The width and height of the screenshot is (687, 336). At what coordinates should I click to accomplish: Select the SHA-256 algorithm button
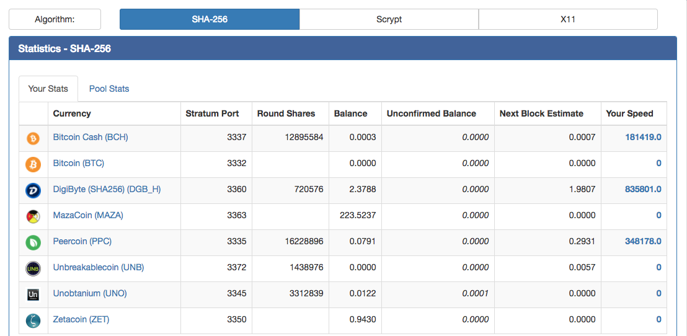click(210, 19)
